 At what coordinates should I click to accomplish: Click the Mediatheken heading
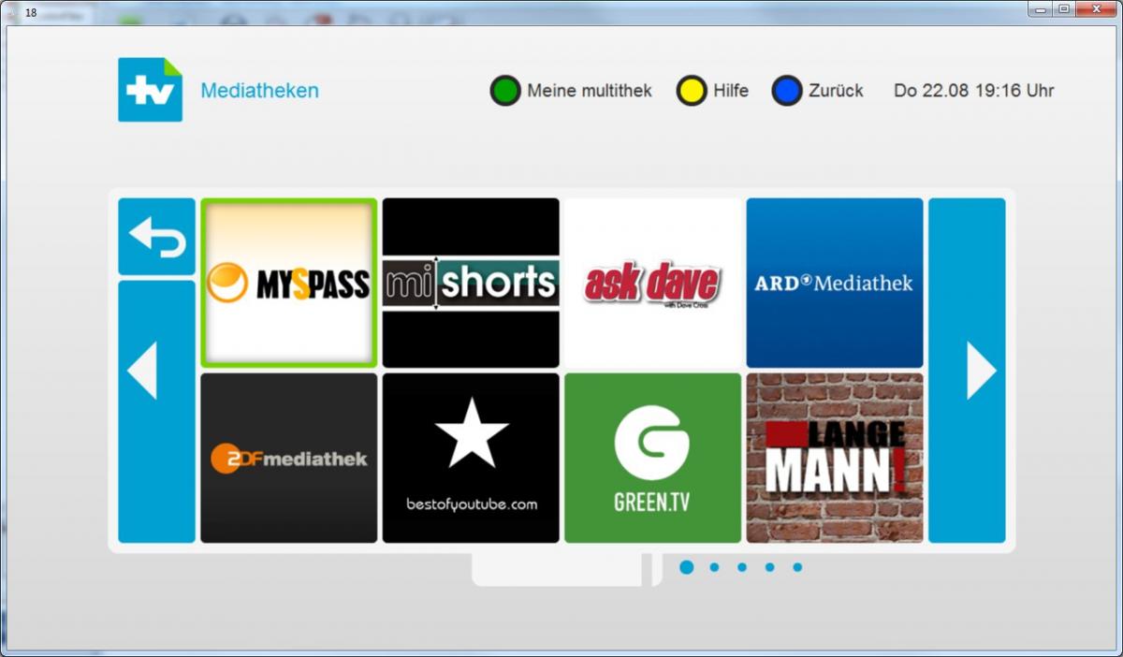[x=259, y=91]
